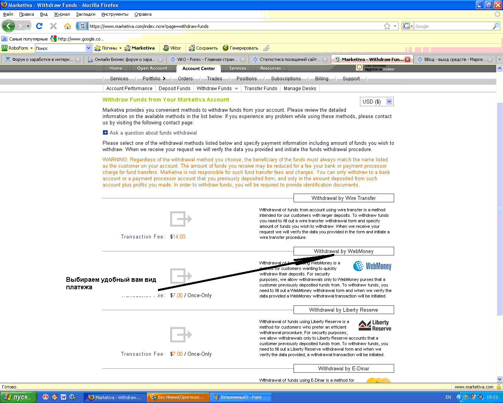Open the Subscriptions navigation link
This screenshot has width=503, height=403.
[x=286, y=78]
